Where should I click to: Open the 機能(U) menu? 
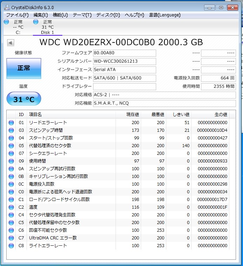[60, 15]
